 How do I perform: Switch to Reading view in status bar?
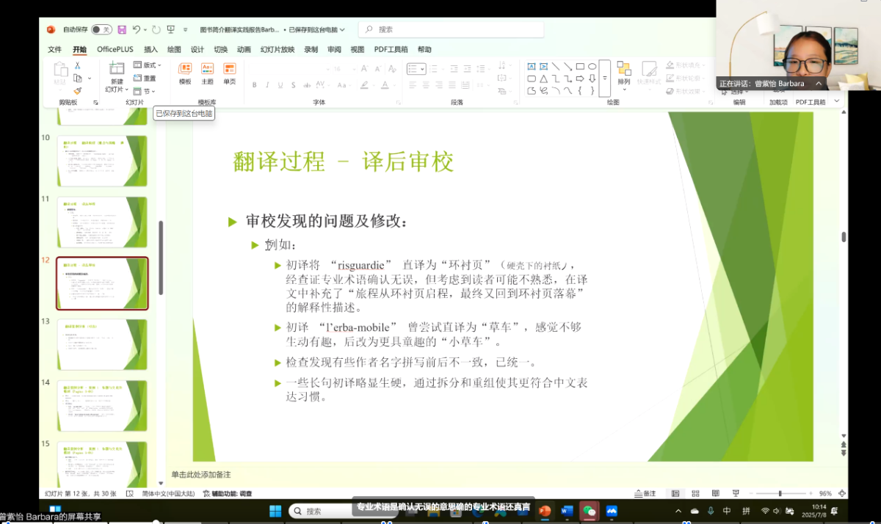pos(717,493)
